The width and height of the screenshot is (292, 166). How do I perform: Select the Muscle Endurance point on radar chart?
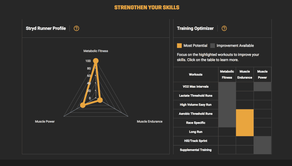[x=100, y=100]
